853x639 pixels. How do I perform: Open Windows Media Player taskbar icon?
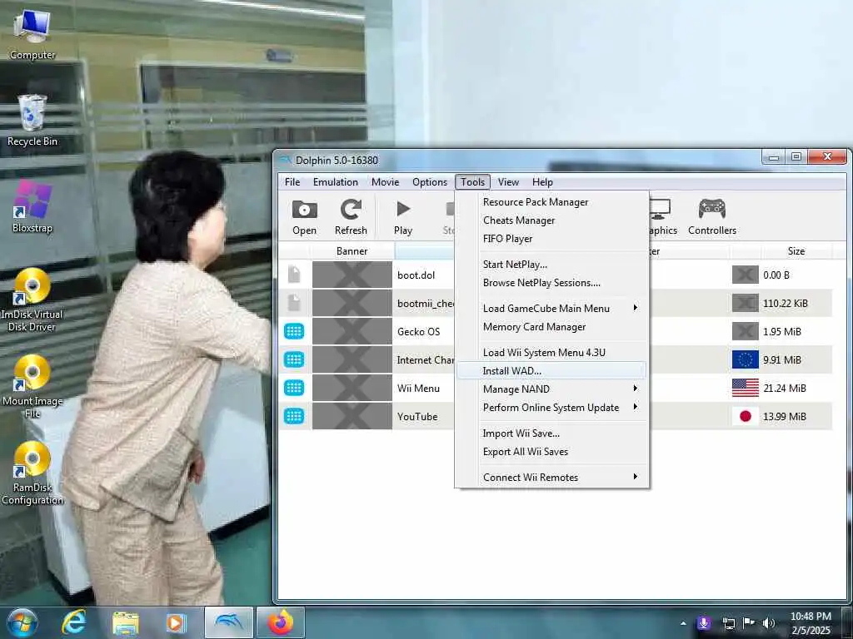(176, 622)
